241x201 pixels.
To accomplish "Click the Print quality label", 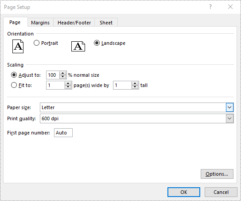I will pyautogui.click(x=21, y=118).
